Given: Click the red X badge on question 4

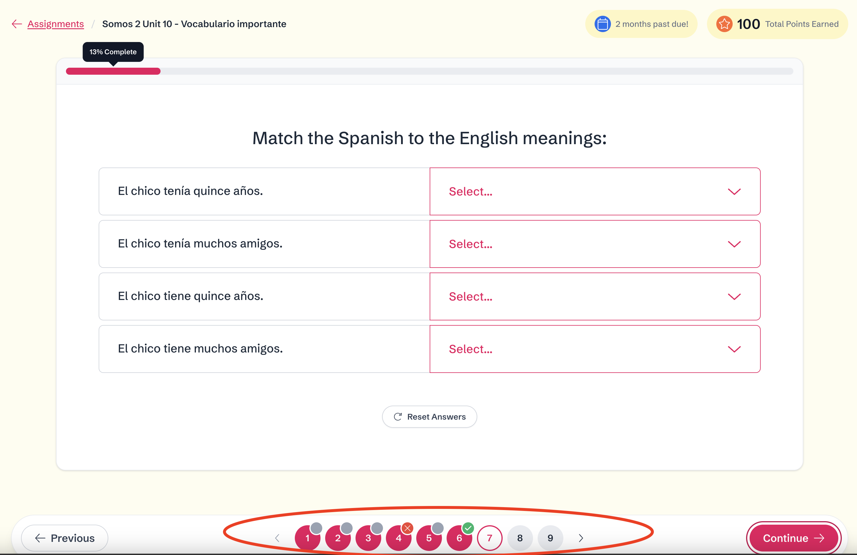Looking at the screenshot, I should tap(407, 528).
